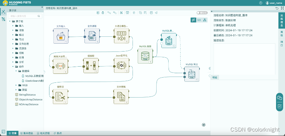Click the bottom-left panel list icon

[3, 132]
